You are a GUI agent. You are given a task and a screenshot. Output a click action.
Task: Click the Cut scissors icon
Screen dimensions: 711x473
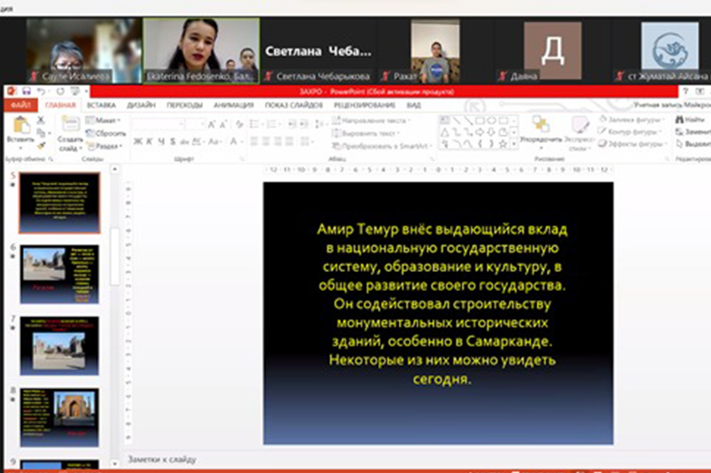(x=42, y=120)
